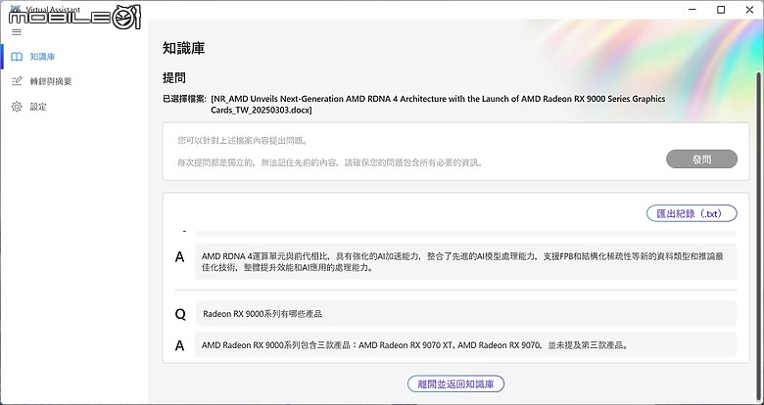Click the 發問 submit button
Screen dimensions: 764x405
(701, 159)
